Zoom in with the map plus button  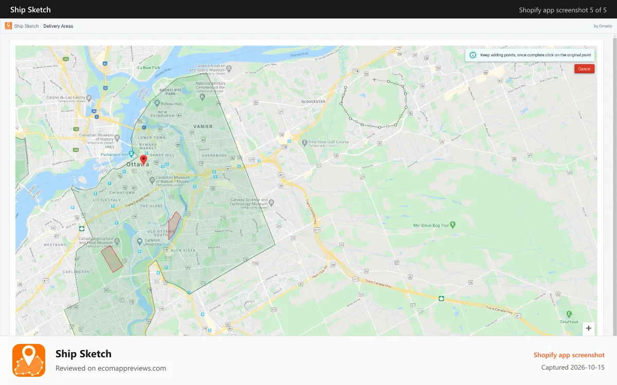pyautogui.click(x=589, y=329)
